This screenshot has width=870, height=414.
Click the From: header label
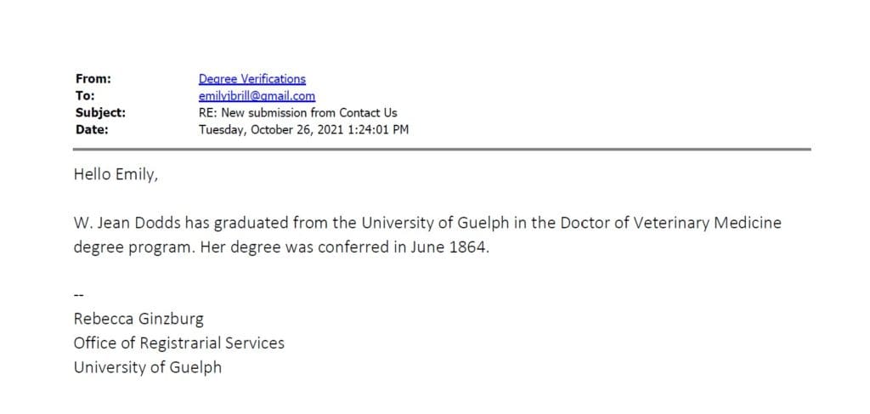[x=93, y=79]
